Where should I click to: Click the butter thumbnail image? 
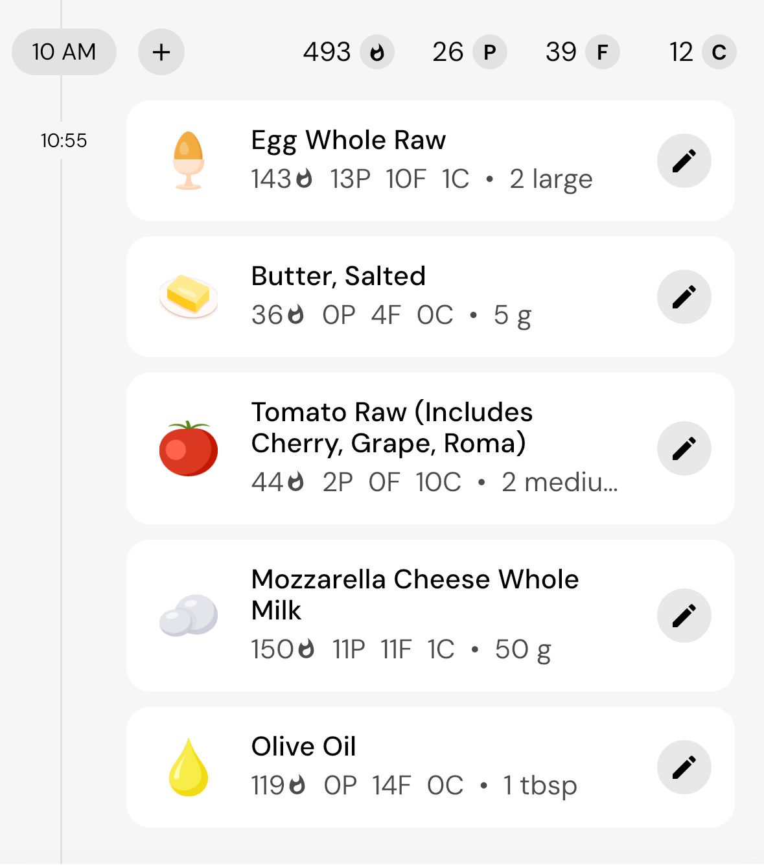click(x=189, y=297)
